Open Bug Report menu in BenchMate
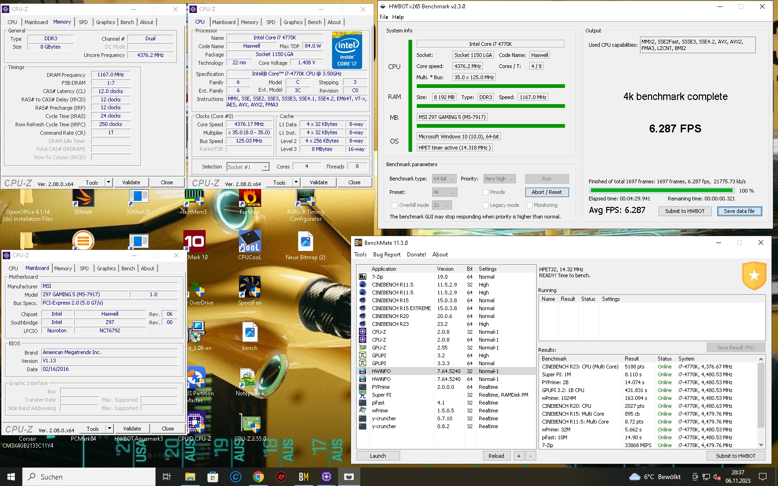The image size is (778, 486). coord(387,255)
